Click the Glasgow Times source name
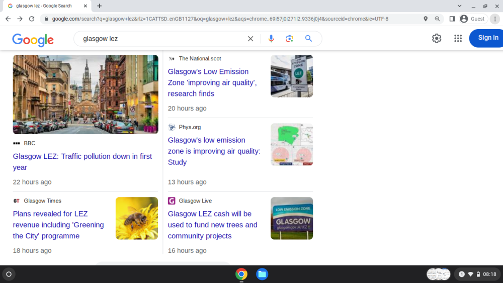 coord(42,201)
